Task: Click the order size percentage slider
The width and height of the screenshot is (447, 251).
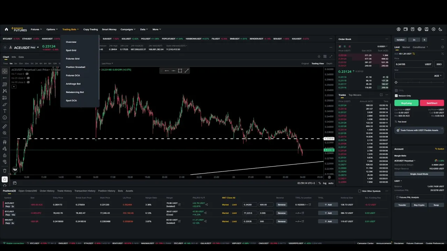Action: tap(419, 82)
